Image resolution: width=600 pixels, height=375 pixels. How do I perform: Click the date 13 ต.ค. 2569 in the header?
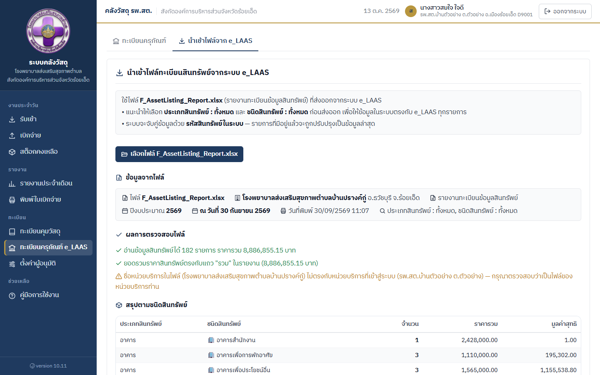[382, 11]
